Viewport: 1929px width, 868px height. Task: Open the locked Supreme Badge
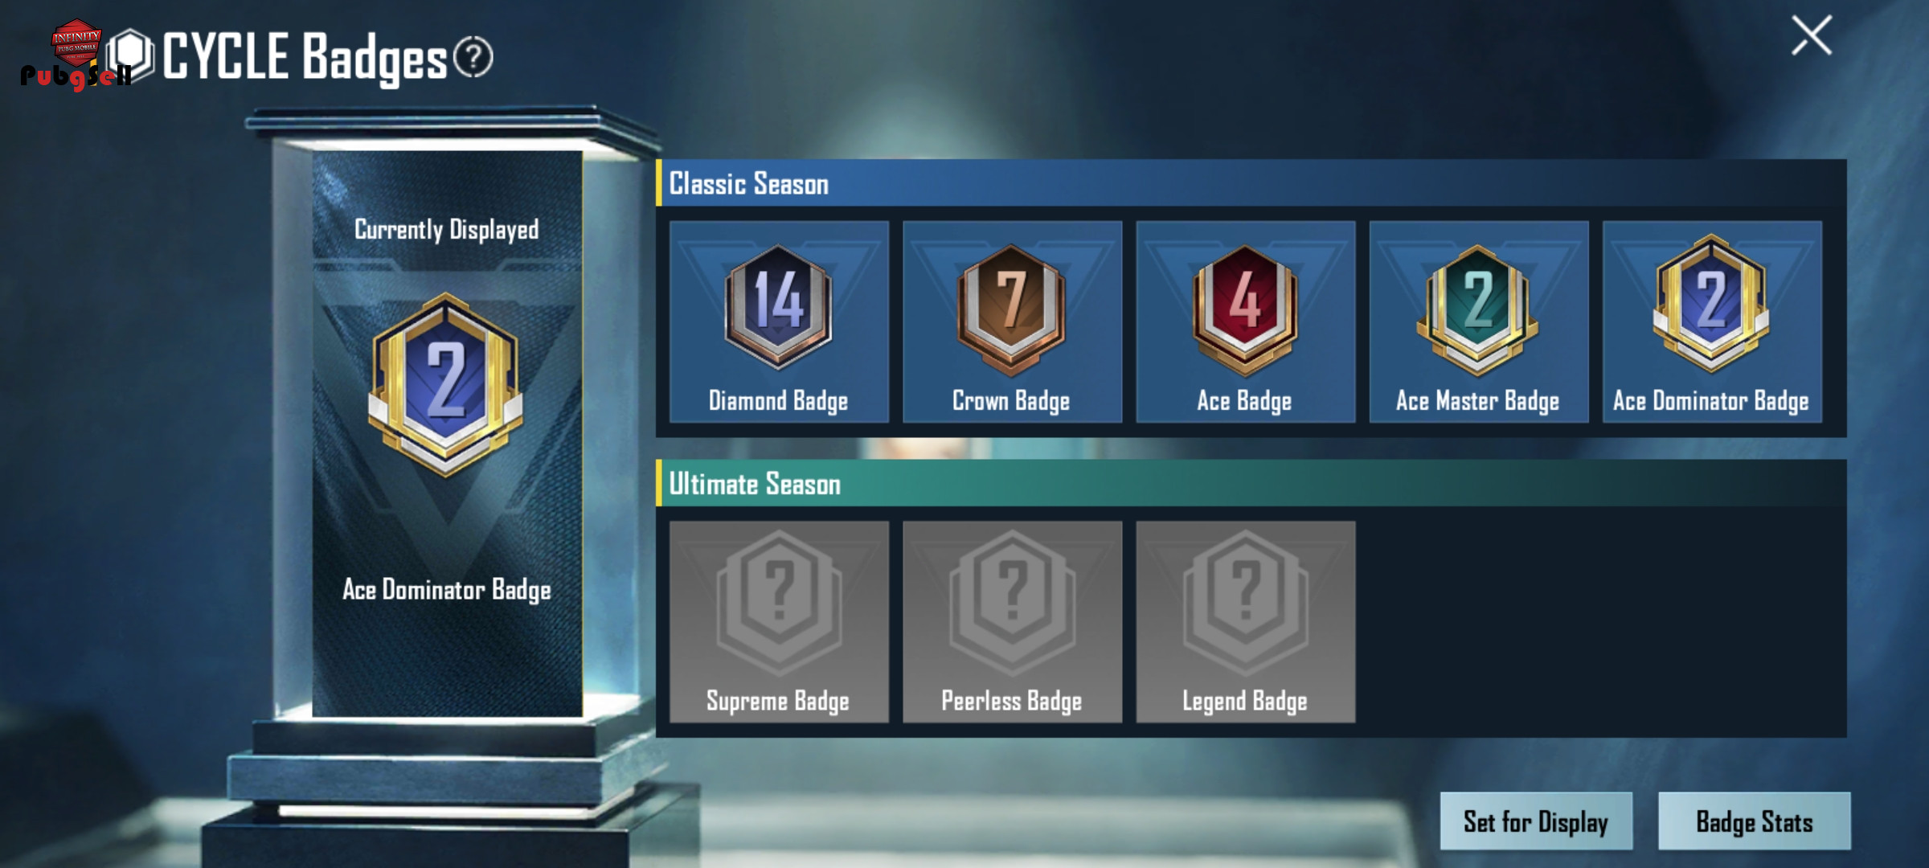pos(779,621)
